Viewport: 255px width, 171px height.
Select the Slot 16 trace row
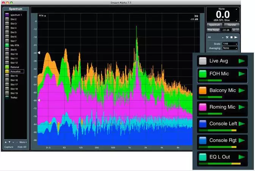pyautogui.click(x=14, y=80)
